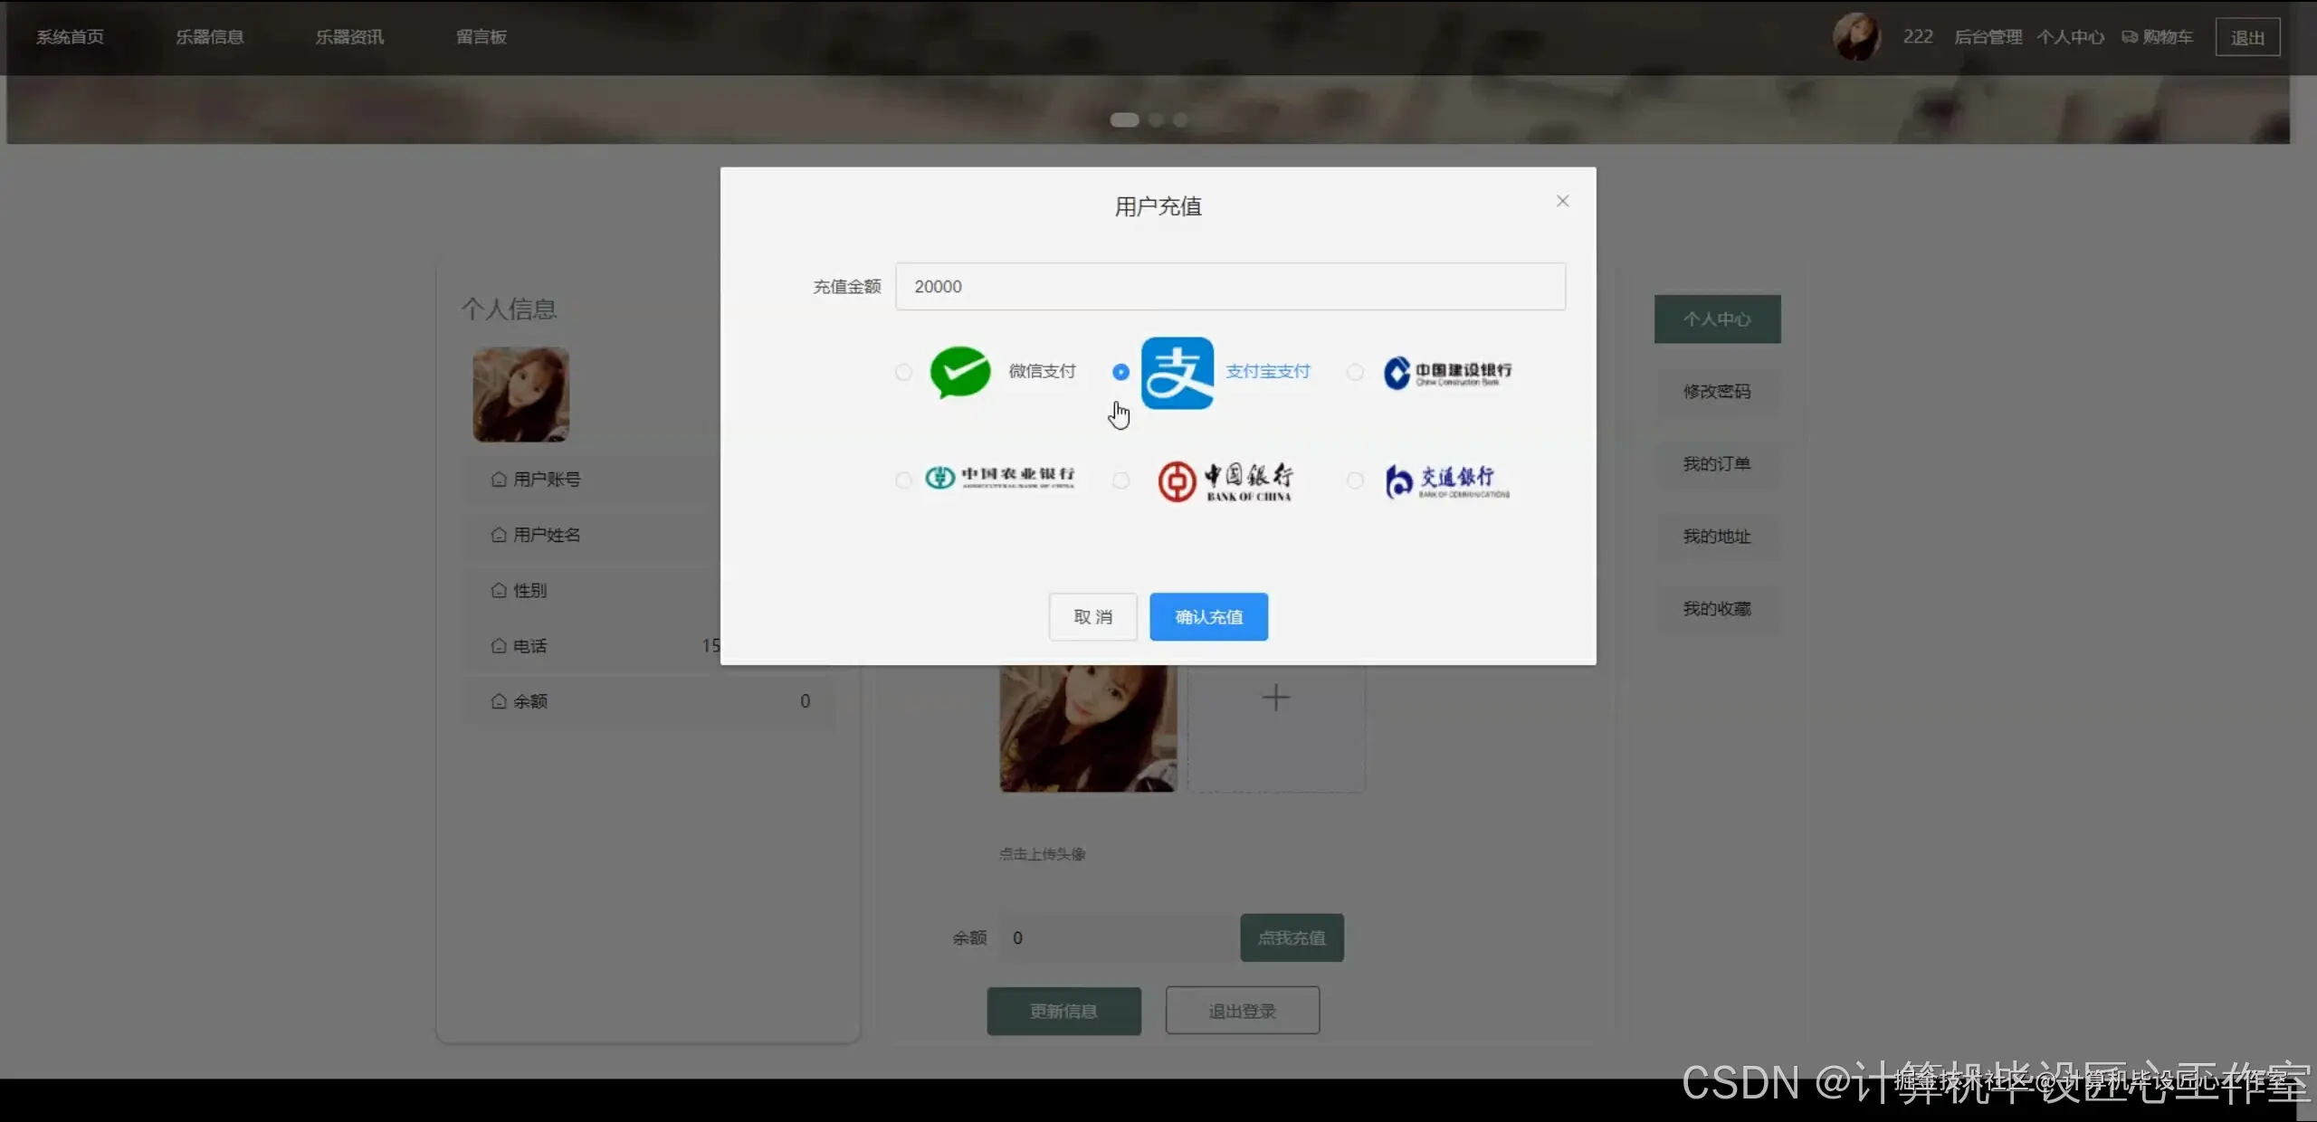Click the third carousel indicator dot
This screenshot has width=2317, height=1122.
tap(1179, 119)
